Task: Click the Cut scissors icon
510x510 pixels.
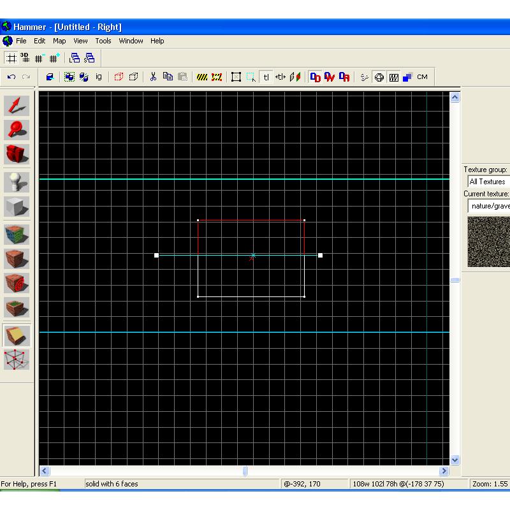Action: [153, 77]
